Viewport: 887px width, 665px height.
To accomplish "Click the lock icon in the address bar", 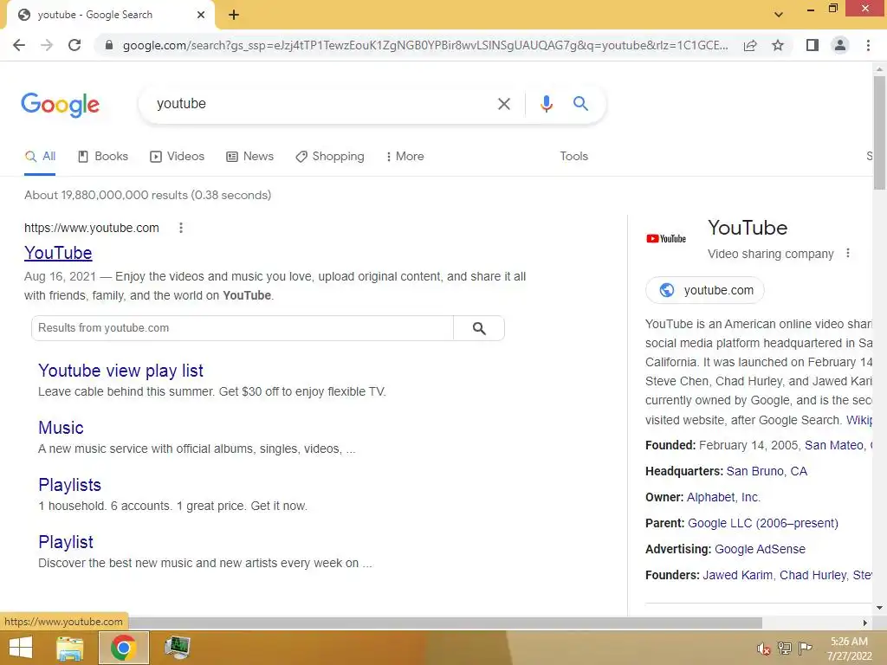I will [x=109, y=45].
